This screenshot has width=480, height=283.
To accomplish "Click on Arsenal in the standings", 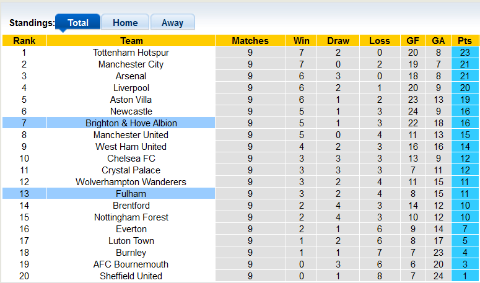I will click(131, 76).
